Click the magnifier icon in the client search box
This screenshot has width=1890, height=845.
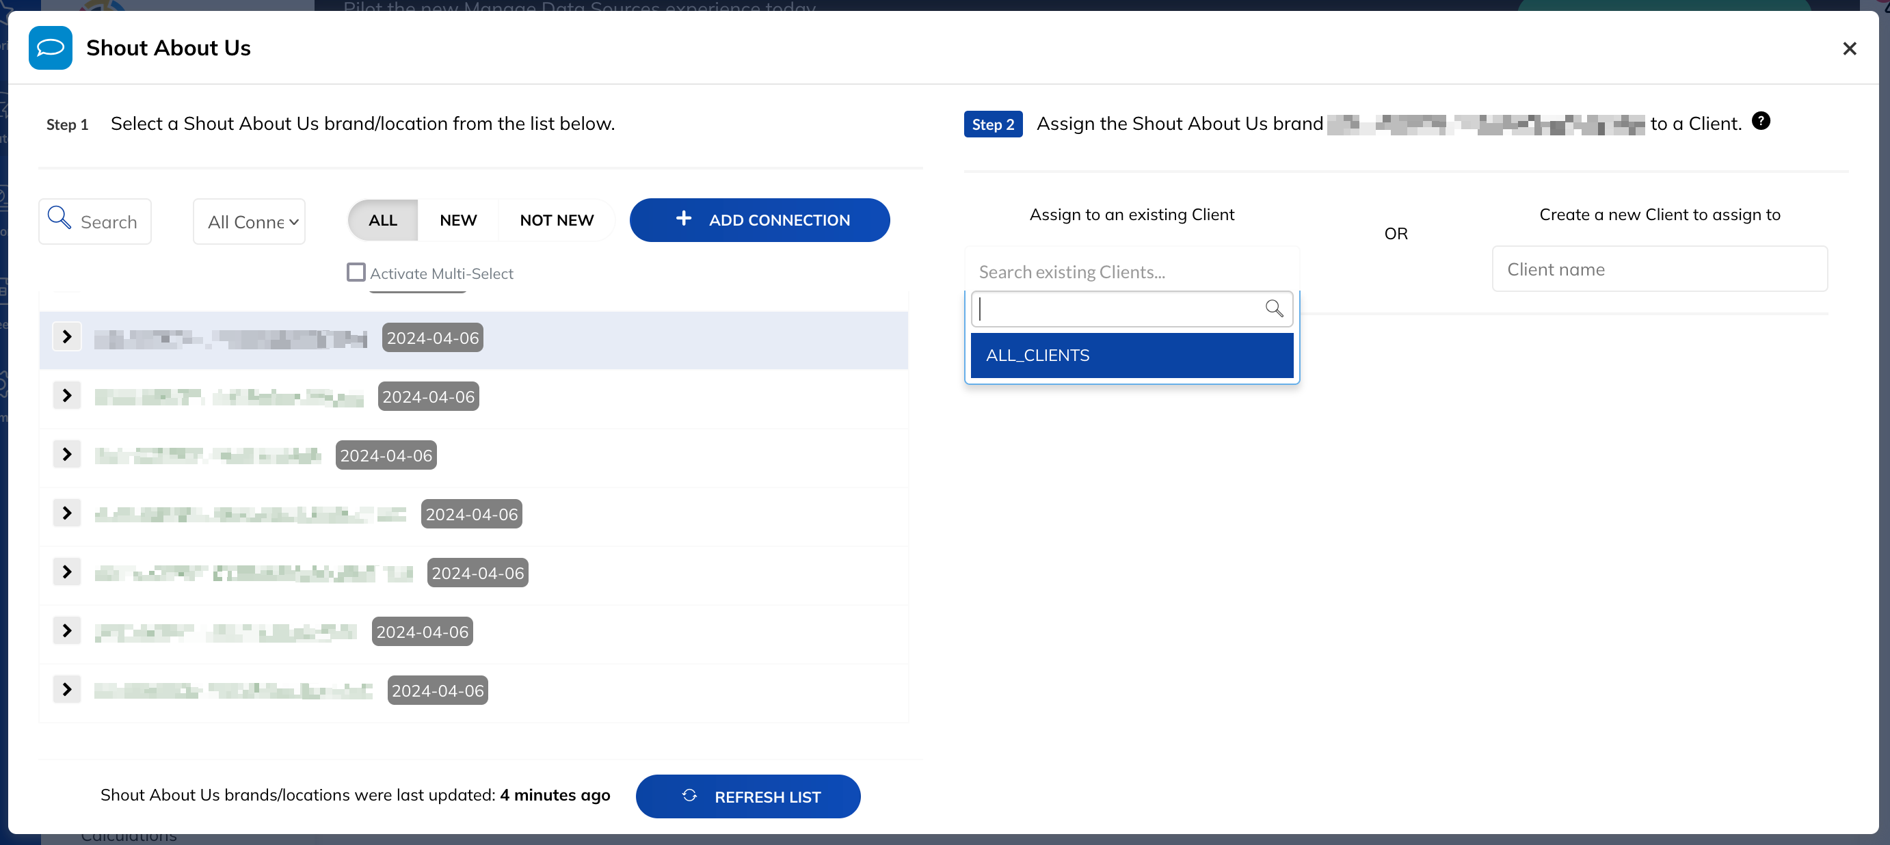coord(1275,308)
